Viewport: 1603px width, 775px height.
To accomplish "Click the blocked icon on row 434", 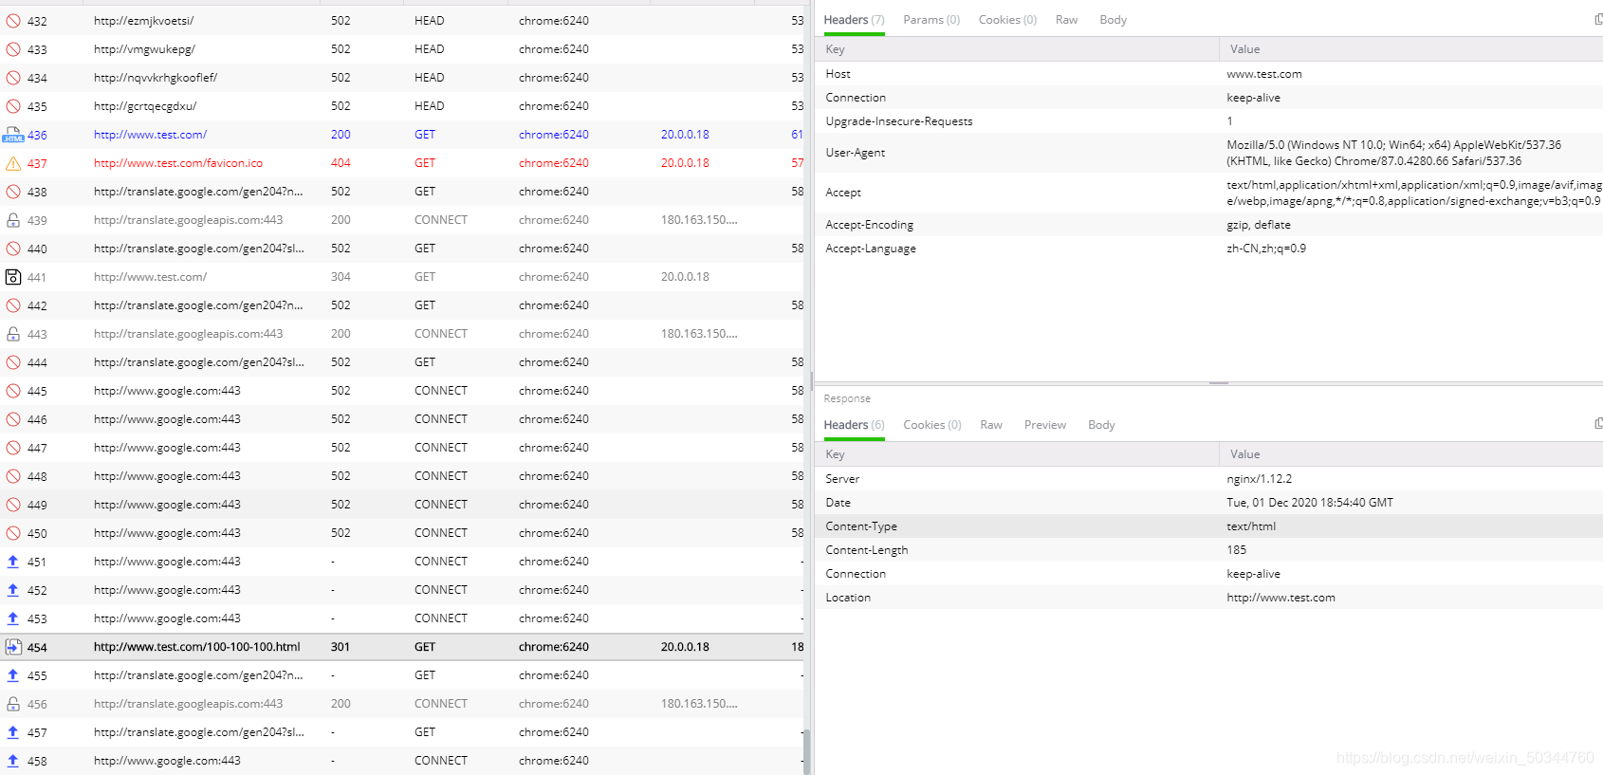I will [x=13, y=78].
